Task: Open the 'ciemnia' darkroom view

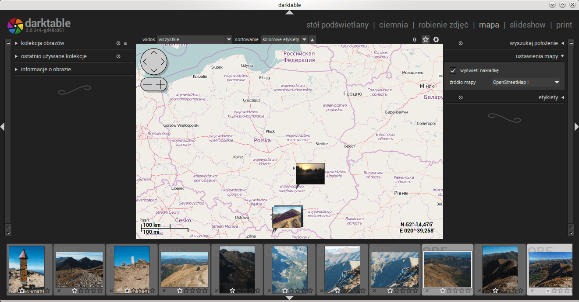Action: click(x=393, y=25)
